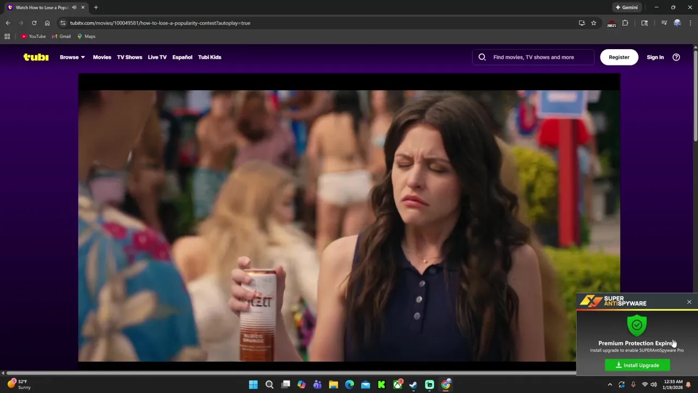Open the Tubi help question mark icon
Viewport: 698px width, 393px height.
click(x=676, y=57)
